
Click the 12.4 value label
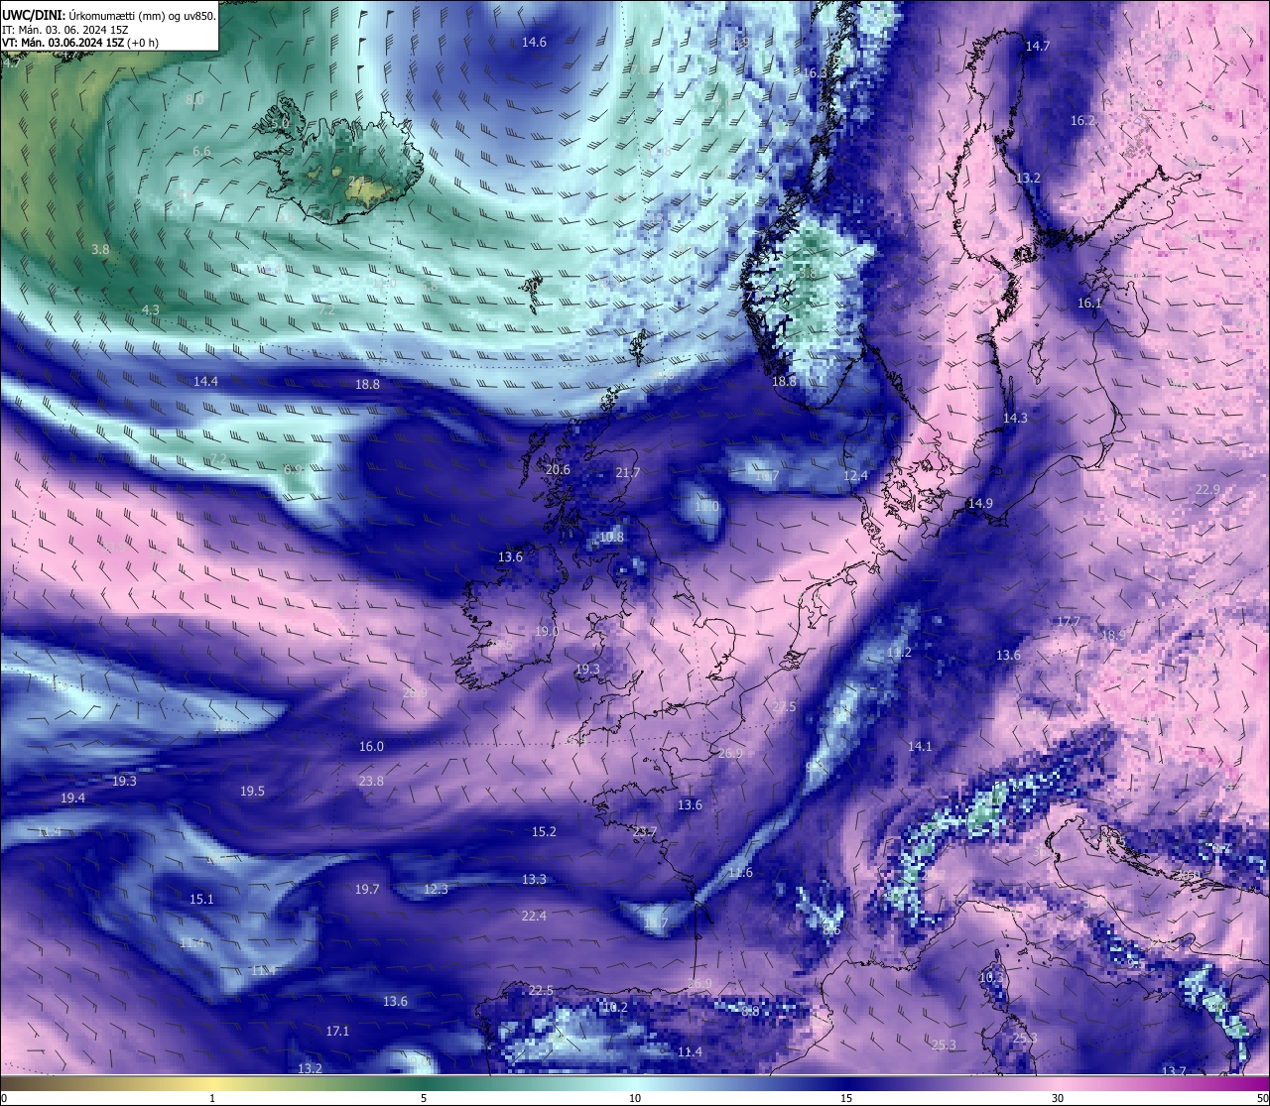[855, 475]
